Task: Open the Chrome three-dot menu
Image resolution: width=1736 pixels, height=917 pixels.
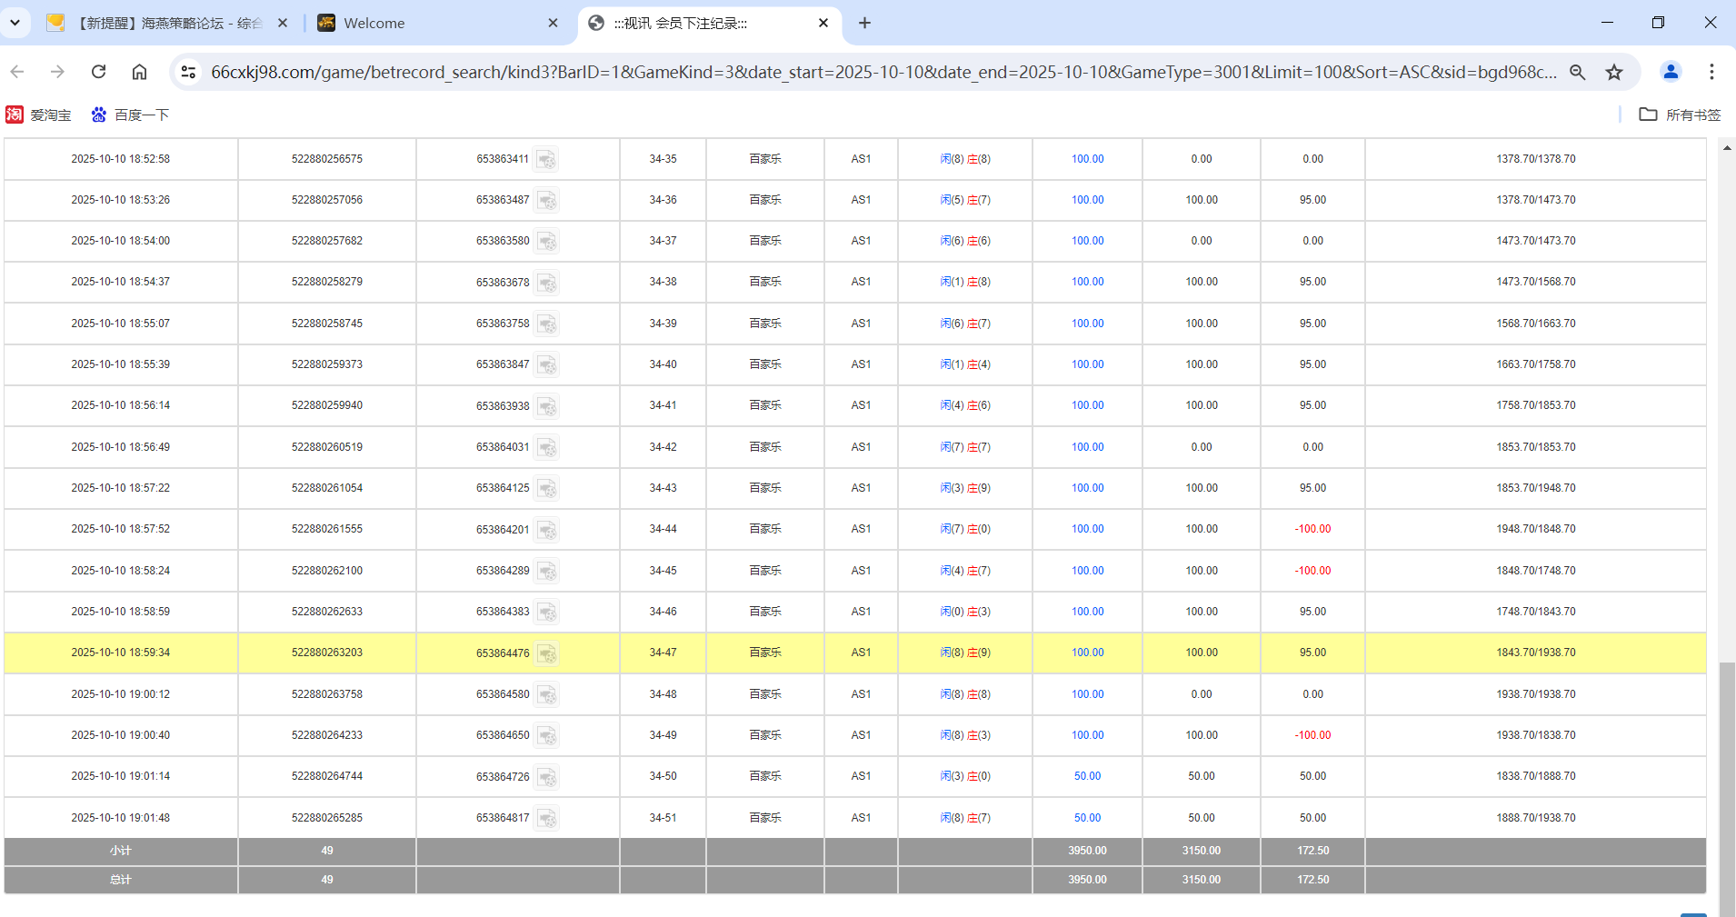Action: pos(1711,72)
